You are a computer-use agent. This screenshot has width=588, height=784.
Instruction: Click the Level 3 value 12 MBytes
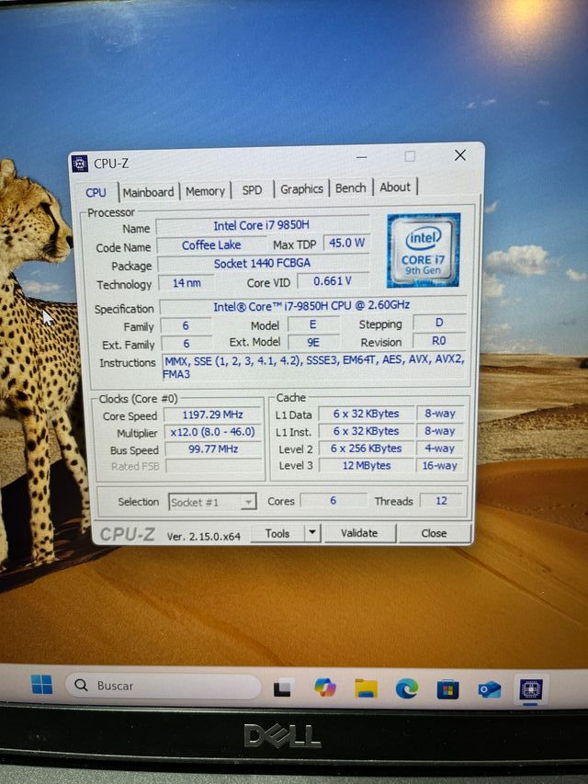pyautogui.click(x=367, y=465)
